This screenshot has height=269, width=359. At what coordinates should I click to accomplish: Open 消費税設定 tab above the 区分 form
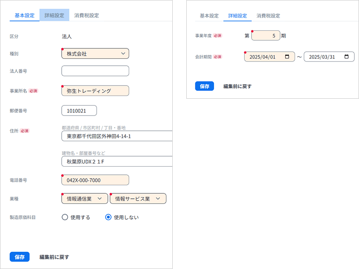(87, 15)
